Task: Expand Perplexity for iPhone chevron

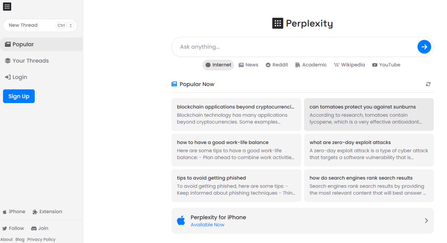Action: [x=426, y=221]
